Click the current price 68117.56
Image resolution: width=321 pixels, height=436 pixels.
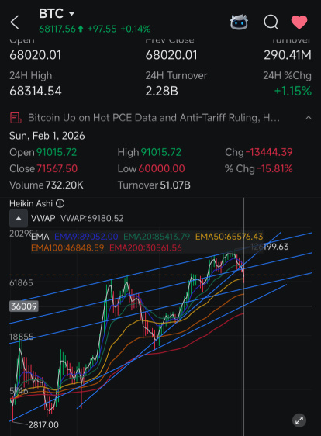57,29
